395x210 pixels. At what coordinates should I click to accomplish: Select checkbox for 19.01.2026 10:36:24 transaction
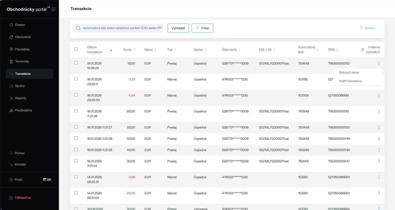[76, 63]
